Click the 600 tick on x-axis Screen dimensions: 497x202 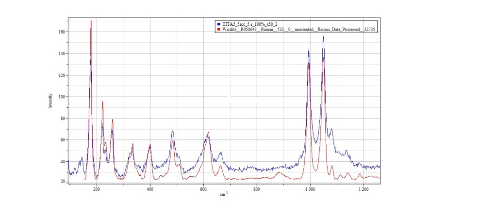(x=203, y=188)
